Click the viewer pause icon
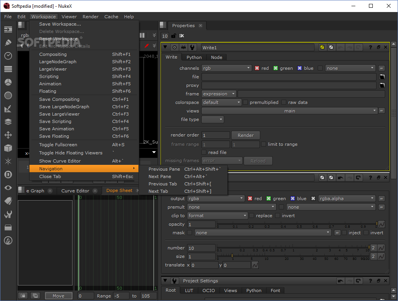This screenshot has height=301, width=398. click(x=142, y=35)
